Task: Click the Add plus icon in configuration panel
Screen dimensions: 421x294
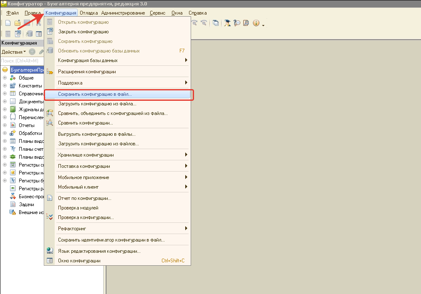Action: click(x=32, y=52)
